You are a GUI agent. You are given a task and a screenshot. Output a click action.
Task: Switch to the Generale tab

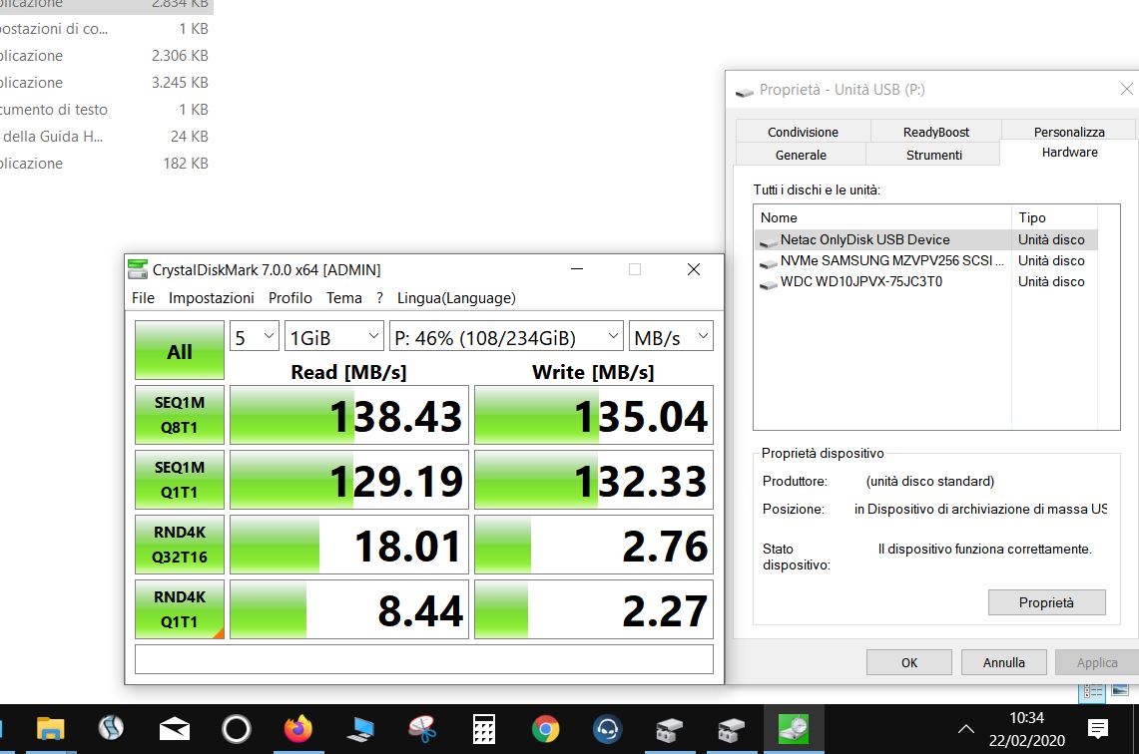(801, 155)
